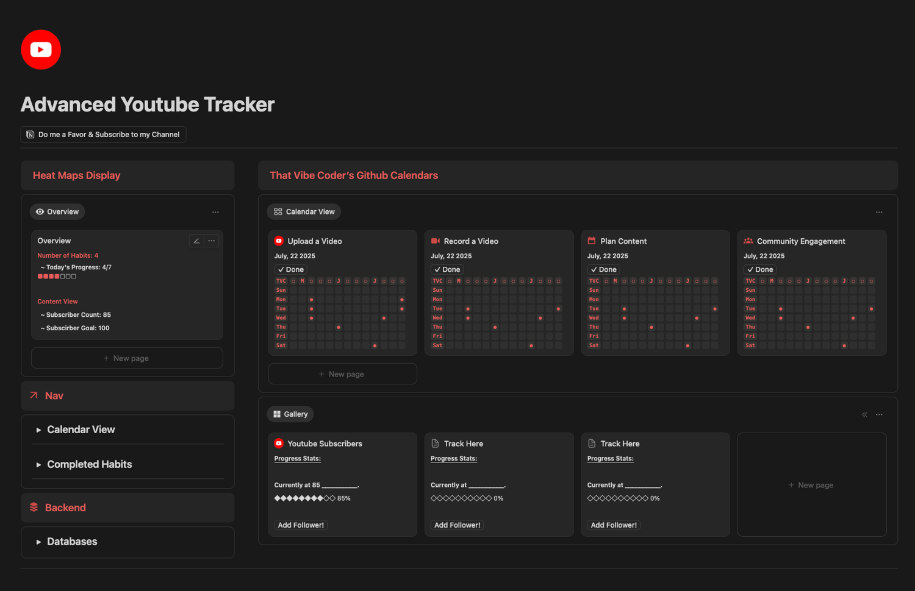Click the 85% diamond progress bar

tap(305, 498)
